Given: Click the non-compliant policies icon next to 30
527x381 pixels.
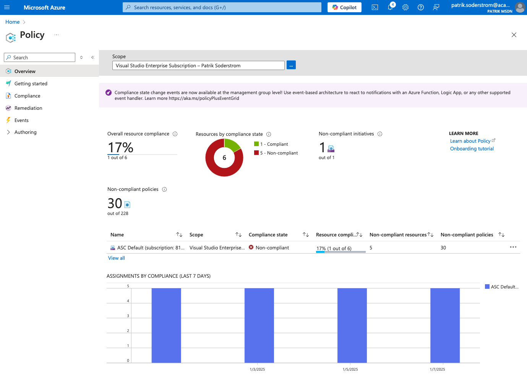Looking at the screenshot, I should 127,205.
